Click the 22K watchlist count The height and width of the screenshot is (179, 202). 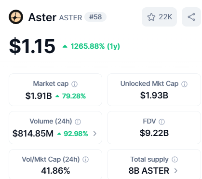coord(165,17)
